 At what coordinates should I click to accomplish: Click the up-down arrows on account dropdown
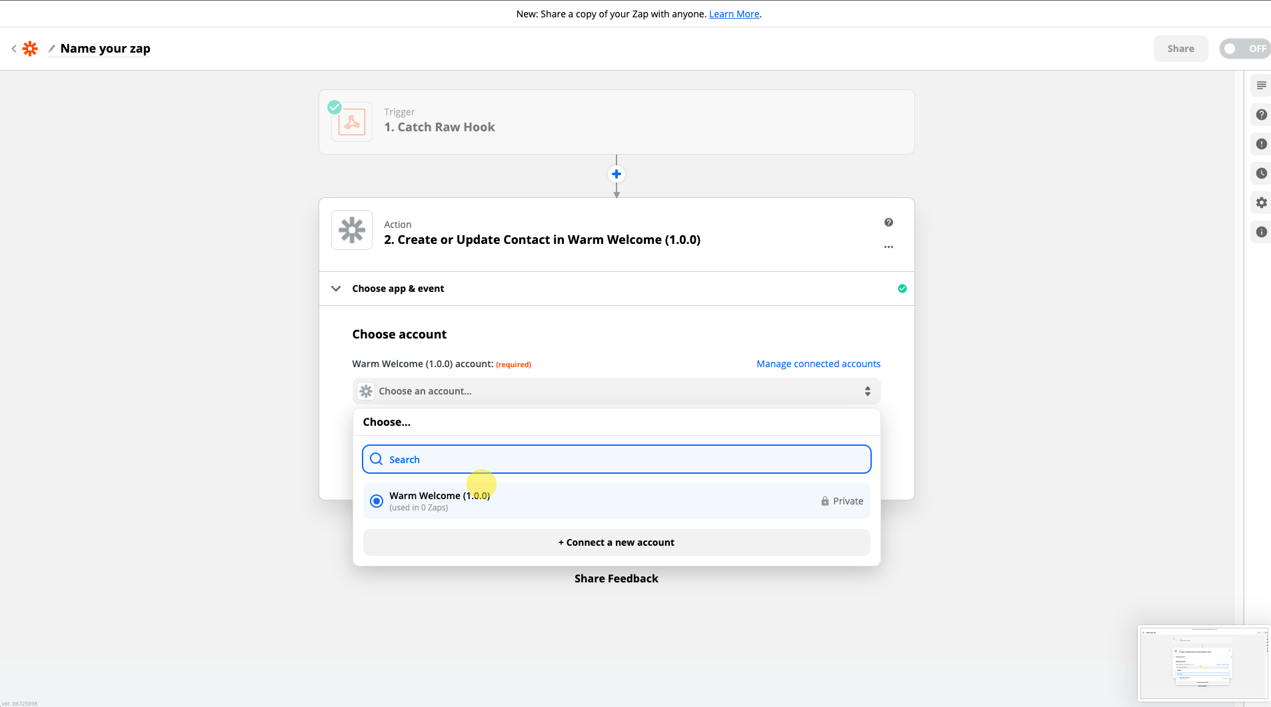click(867, 391)
